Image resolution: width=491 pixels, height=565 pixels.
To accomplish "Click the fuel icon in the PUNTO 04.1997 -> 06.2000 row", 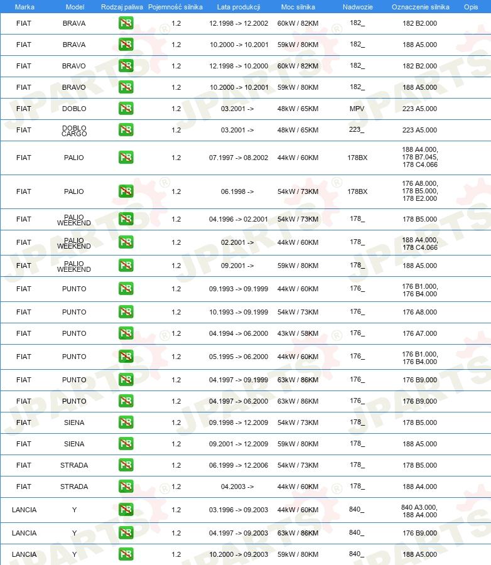I will pos(126,401).
